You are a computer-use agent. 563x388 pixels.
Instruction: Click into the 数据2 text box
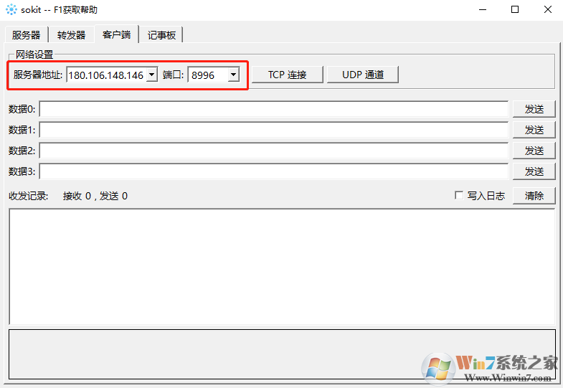pyautogui.click(x=273, y=151)
